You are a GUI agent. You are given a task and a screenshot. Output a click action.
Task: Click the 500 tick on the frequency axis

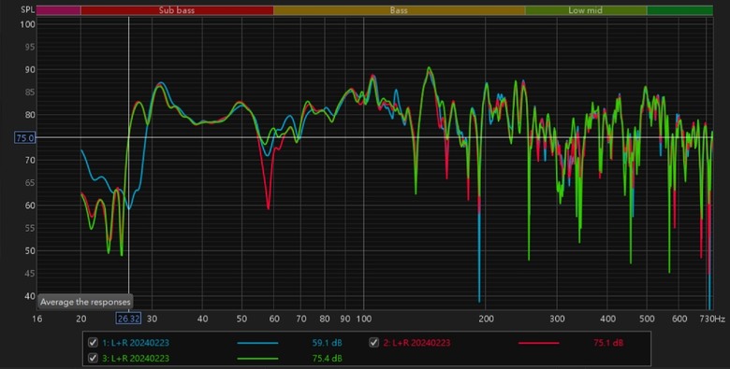647,319
